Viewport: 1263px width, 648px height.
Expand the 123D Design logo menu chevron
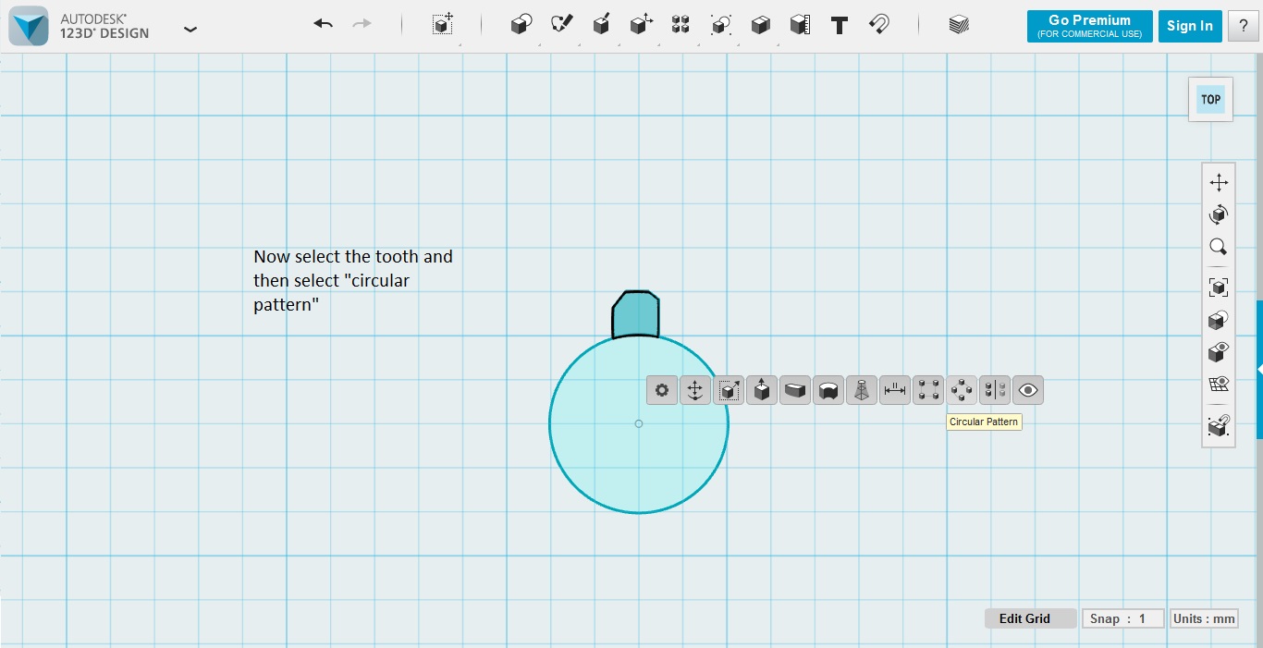190,30
